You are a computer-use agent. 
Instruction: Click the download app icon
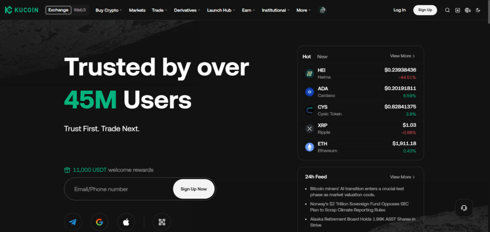(457, 10)
